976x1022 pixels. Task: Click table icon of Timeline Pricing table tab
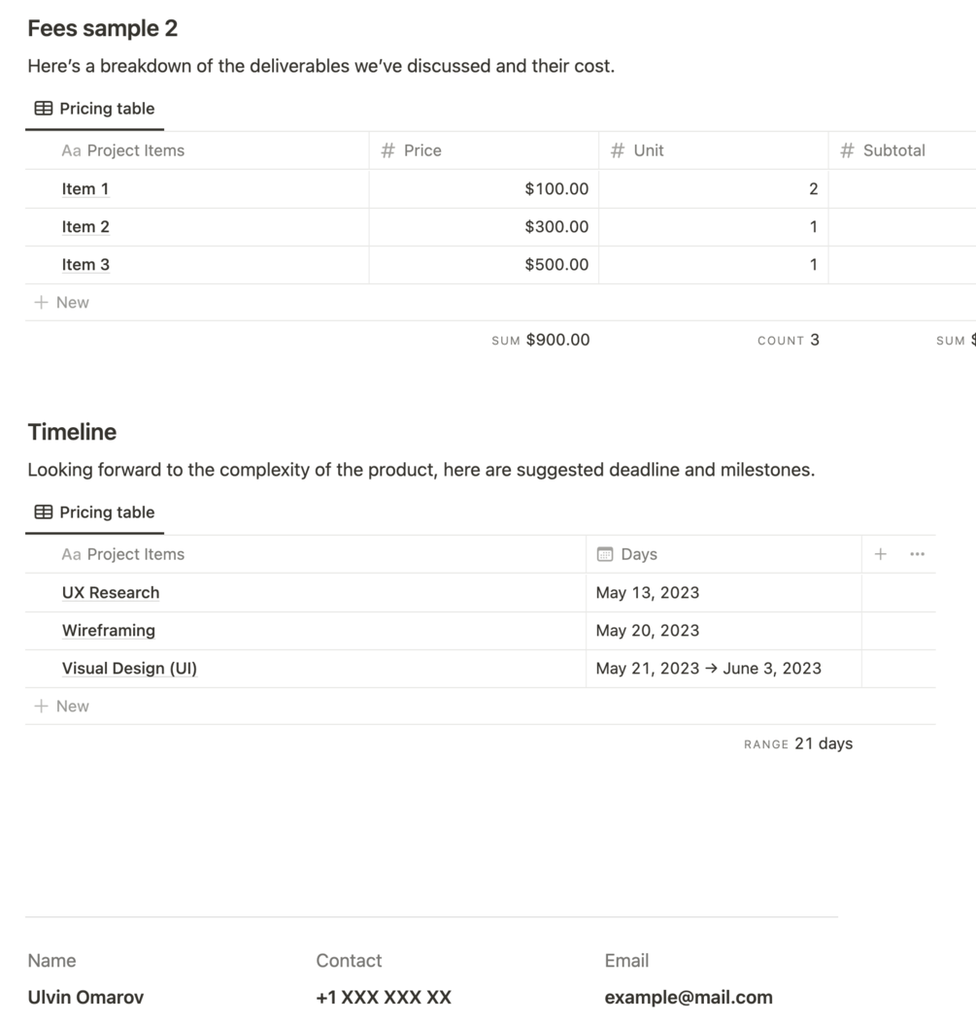pyautogui.click(x=44, y=512)
